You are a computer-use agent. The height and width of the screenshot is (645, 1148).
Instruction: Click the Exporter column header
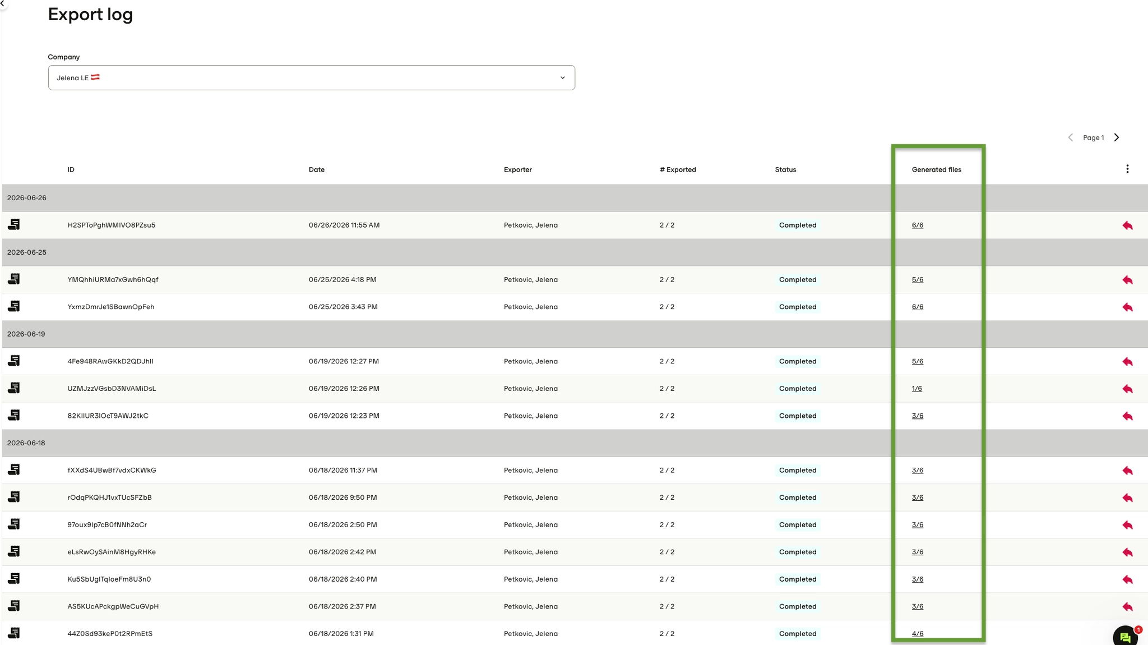(518, 169)
